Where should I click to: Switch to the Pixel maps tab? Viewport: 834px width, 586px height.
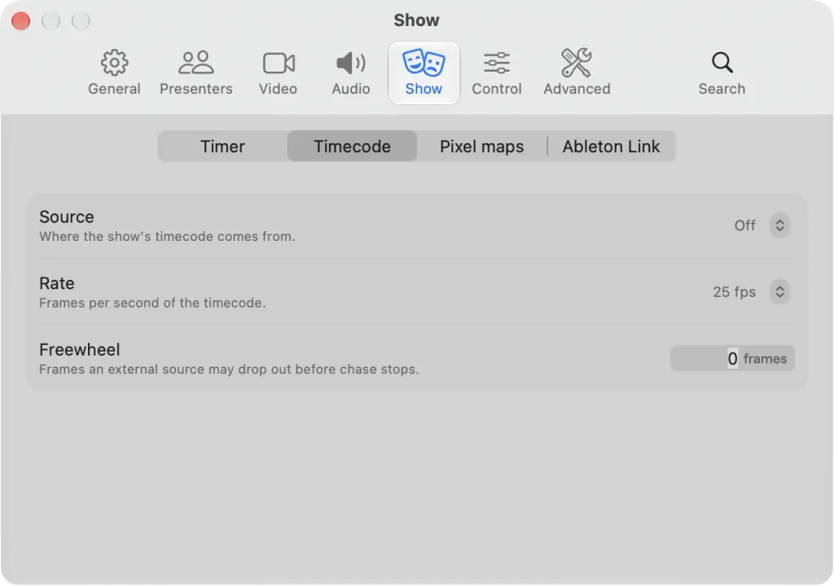pyautogui.click(x=481, y=146)
